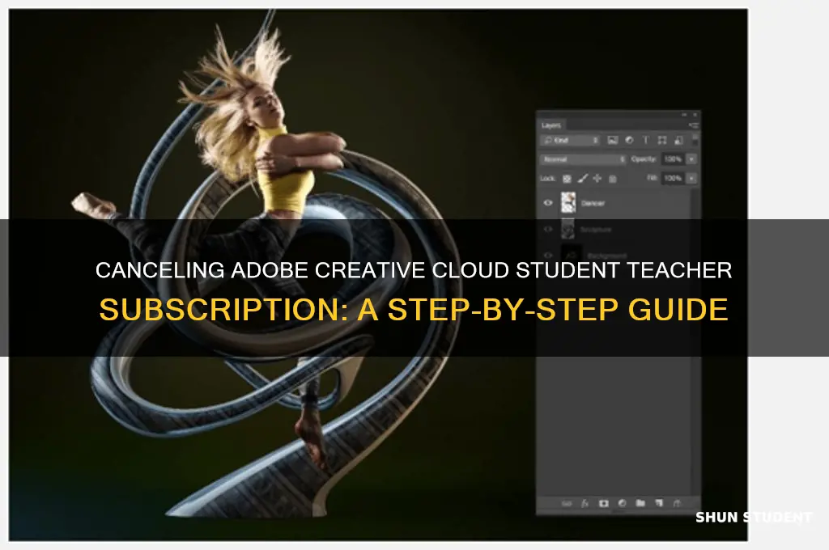Image resolution: width=829 pixels, height=550 pixels.
Task: Collapse the Layers panel to icons
Action: click(x=684, y=114)
